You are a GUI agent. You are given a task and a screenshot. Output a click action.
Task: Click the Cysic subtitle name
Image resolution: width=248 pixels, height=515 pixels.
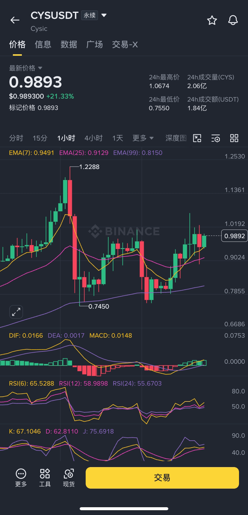(x=39, y=29)
